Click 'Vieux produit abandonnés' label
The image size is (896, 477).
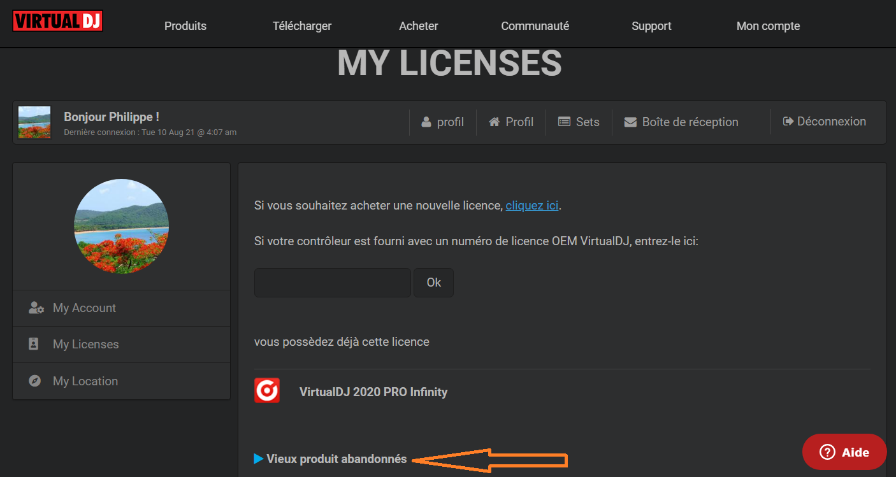tap(336, 459)
